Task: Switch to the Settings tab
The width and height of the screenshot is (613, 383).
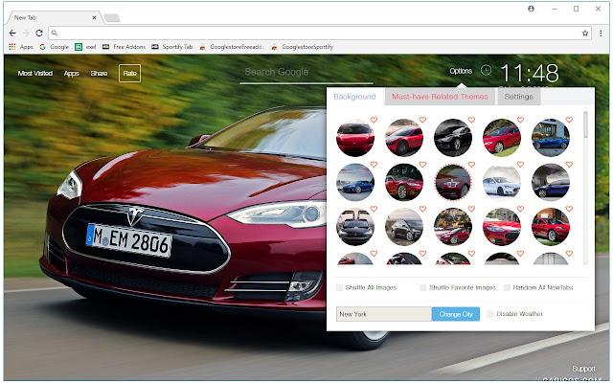Action: (x=519, y=97)
